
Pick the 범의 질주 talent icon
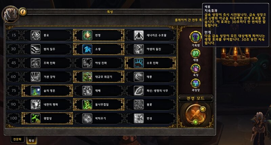(36, 49)
